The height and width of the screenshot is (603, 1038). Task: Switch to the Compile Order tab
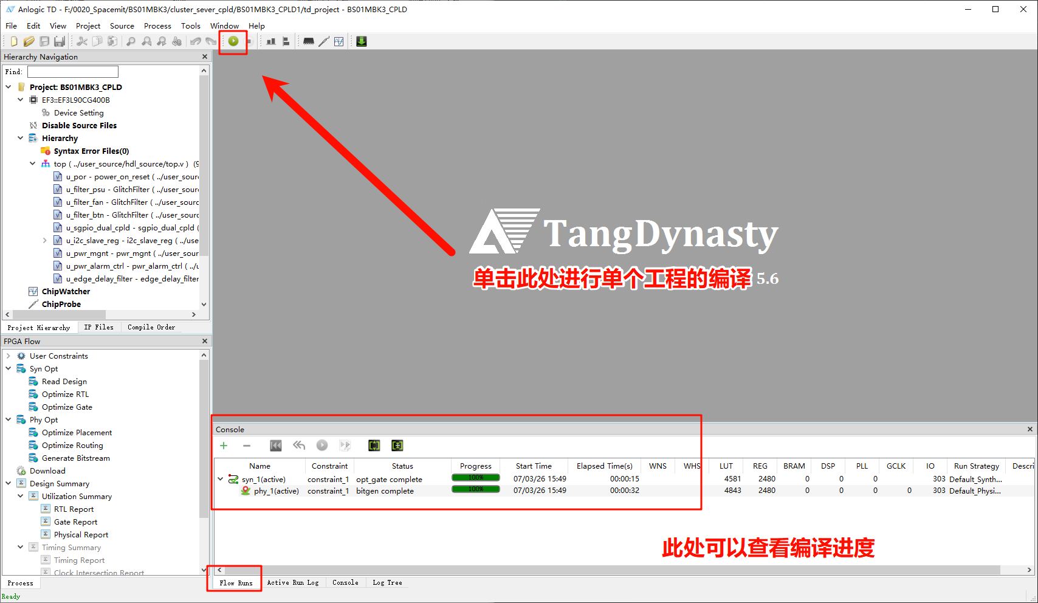151,327
